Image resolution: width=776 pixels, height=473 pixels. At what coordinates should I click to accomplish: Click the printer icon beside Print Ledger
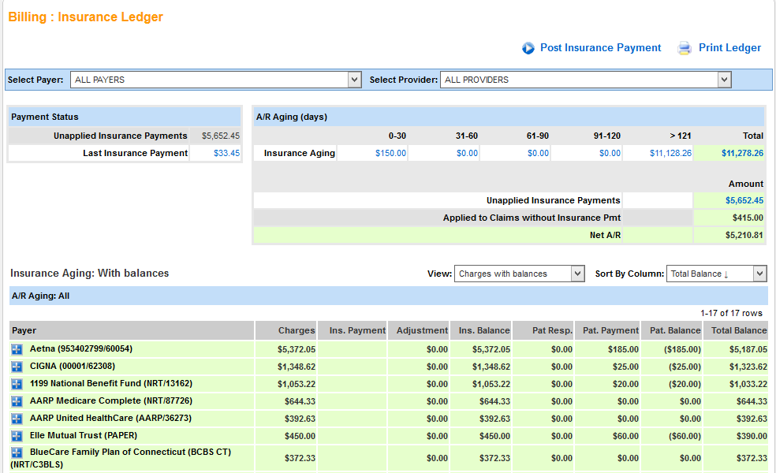[685, 49]
